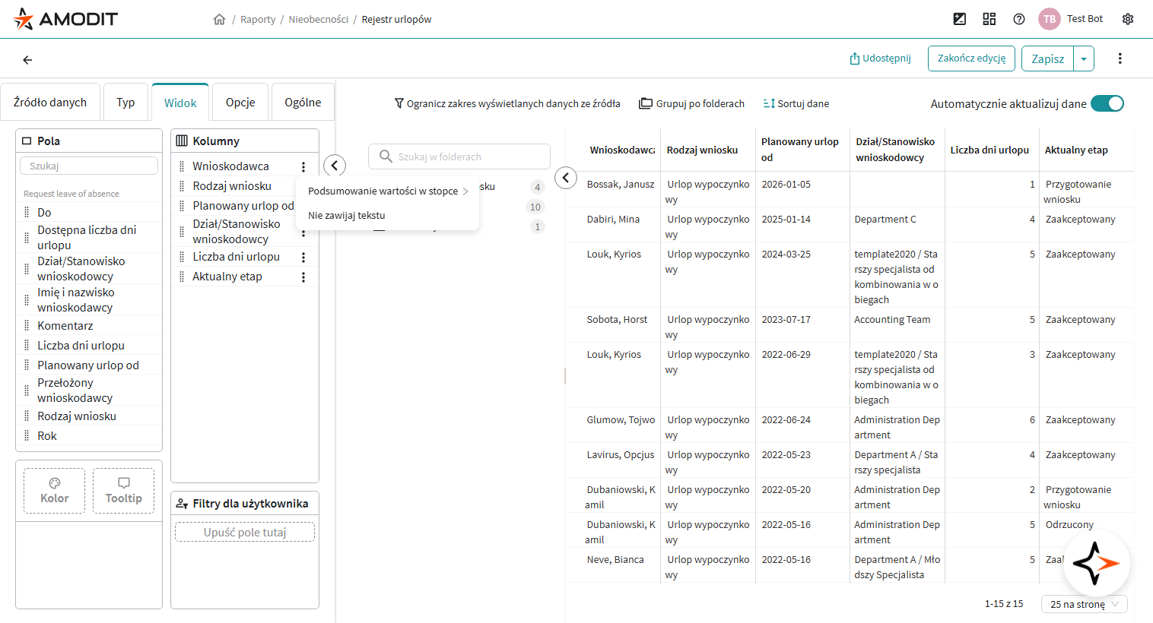Open the Kolor color setting box

(x=55, y=491)
